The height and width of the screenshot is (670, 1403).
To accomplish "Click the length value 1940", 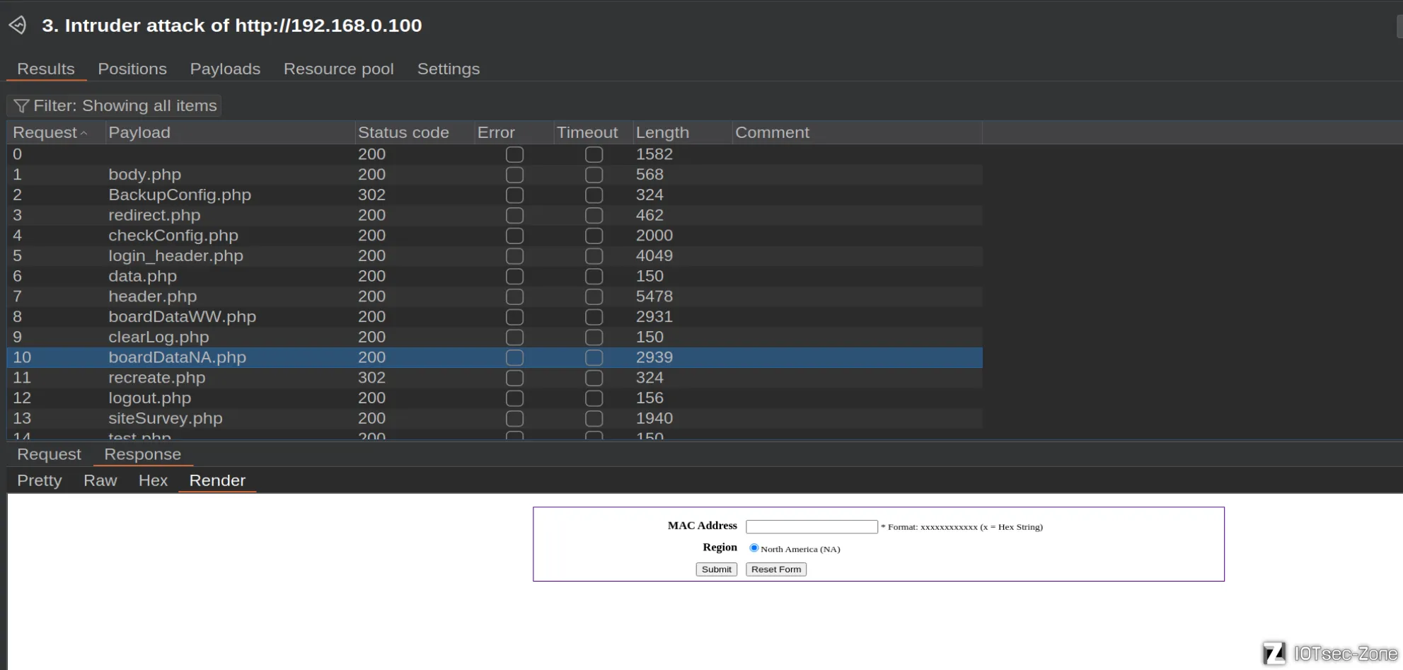I will click(654, 419).
